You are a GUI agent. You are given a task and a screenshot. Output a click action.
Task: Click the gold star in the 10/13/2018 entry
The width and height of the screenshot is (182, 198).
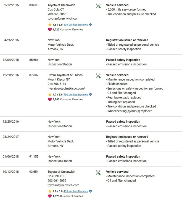click(50, 191)
